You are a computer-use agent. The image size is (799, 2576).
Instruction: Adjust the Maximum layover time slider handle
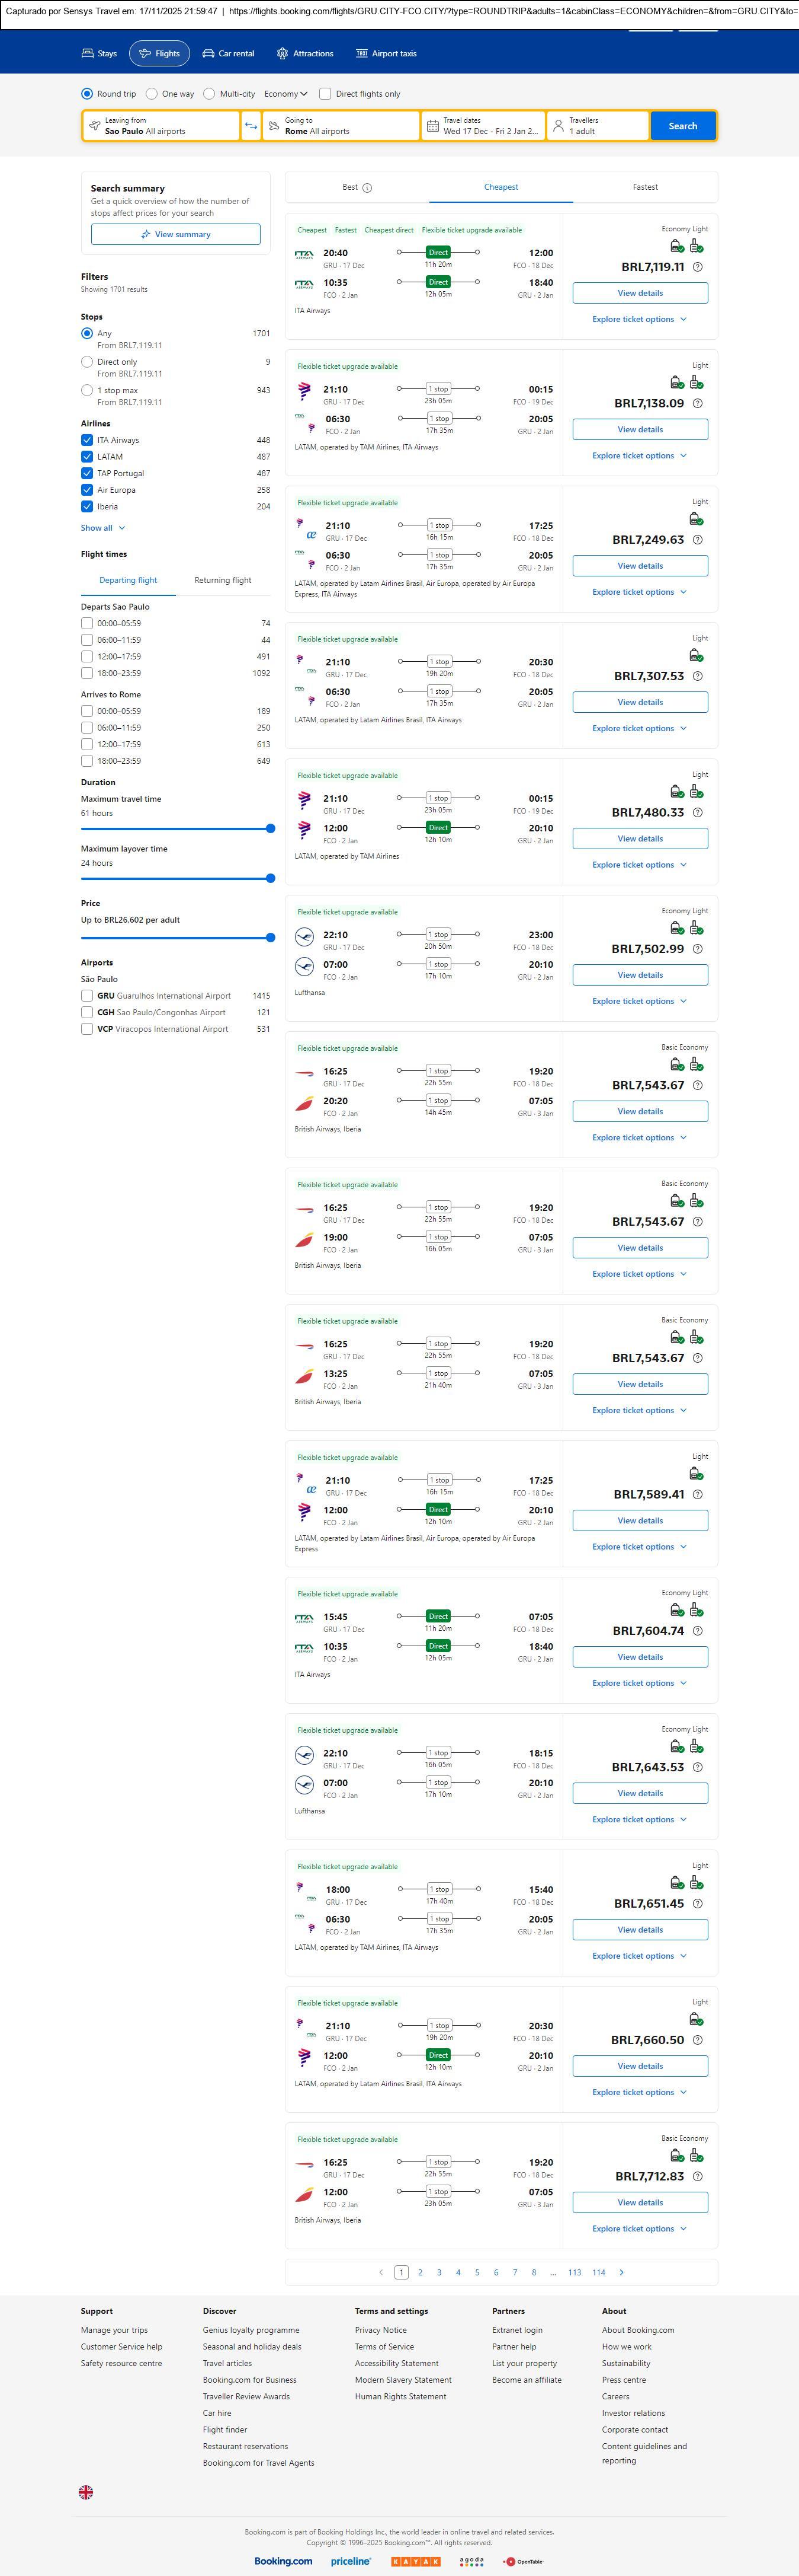(x=269, y=878)
